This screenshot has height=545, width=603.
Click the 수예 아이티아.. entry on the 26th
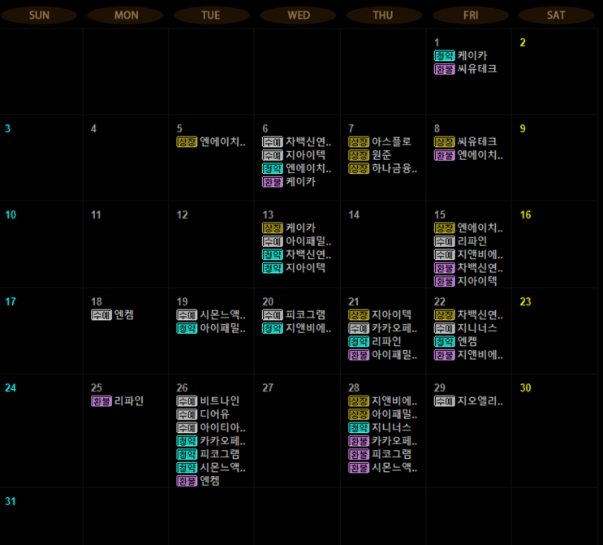pyautogui.click(x=211, y=428)
